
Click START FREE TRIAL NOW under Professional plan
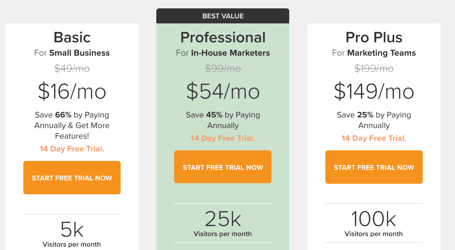[222, 167]
